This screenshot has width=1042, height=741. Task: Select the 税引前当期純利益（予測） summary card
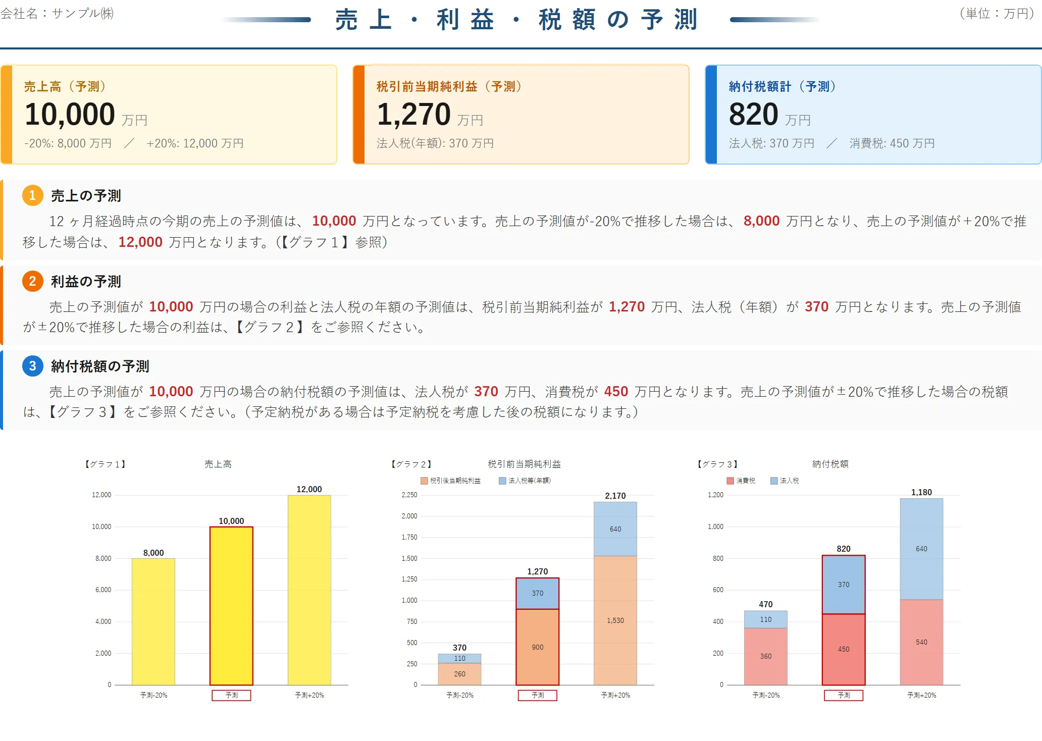pos(521,115)
